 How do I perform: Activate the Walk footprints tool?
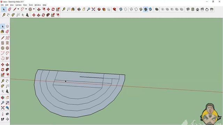(x=2, y=119)
